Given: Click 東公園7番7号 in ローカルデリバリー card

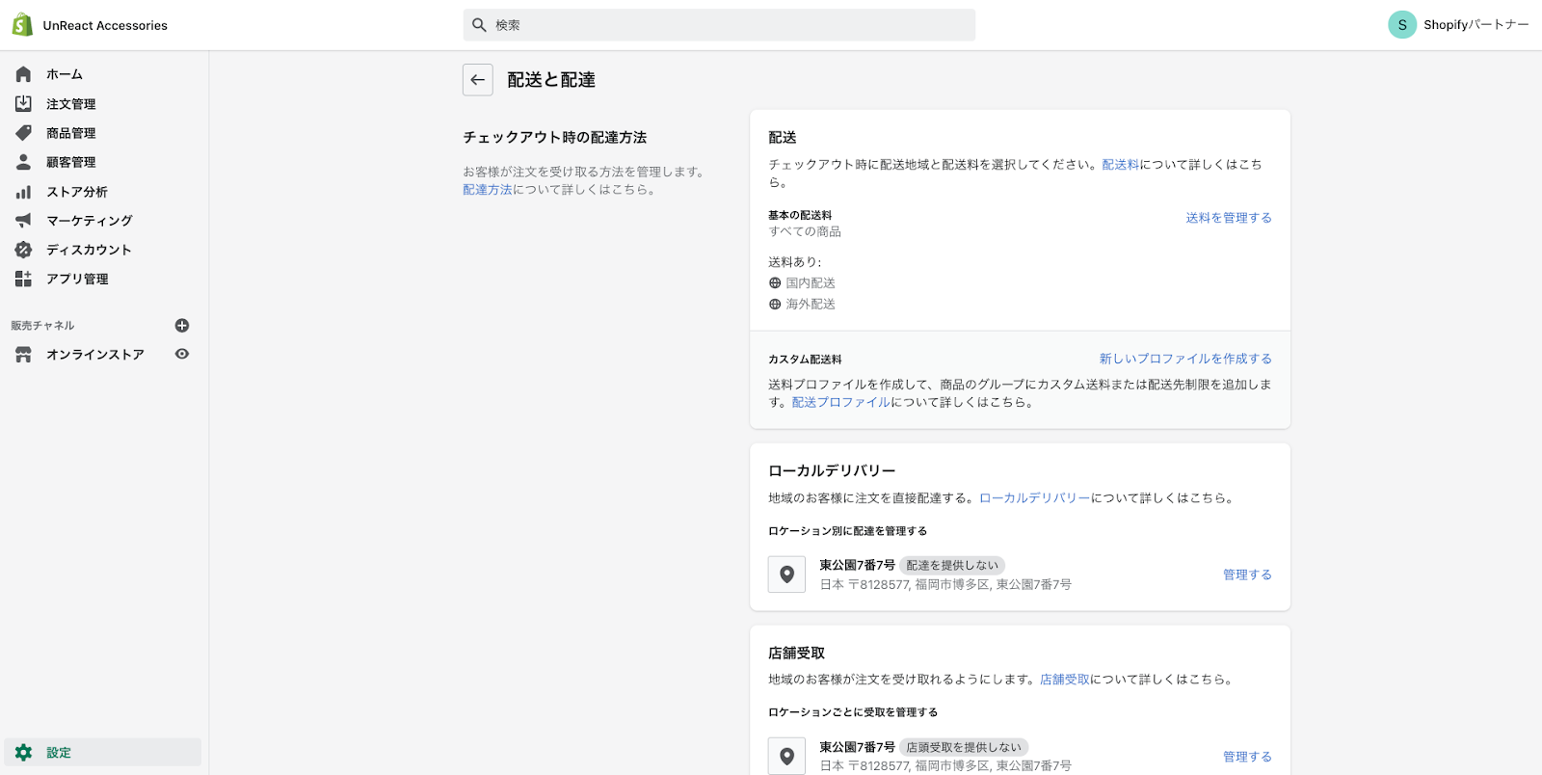Looking at the screenshot, I should (x=858, y=566).
